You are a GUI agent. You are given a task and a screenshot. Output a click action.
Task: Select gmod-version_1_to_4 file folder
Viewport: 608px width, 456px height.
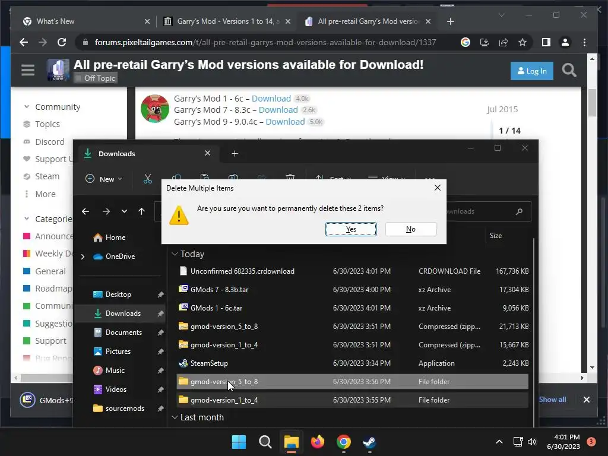click(352, 400)
